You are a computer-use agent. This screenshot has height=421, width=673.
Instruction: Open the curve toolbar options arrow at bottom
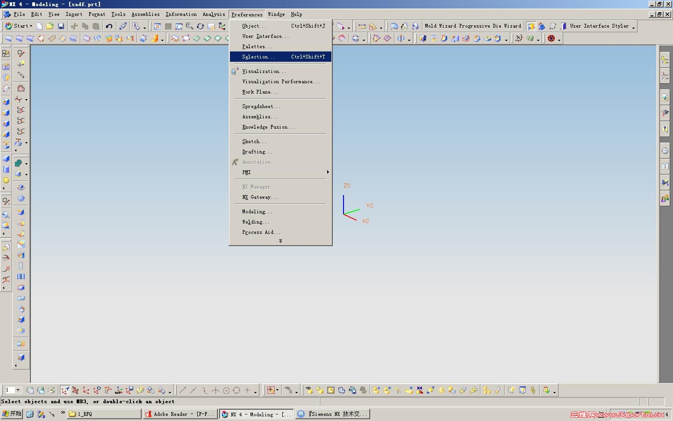click(255, 392)
